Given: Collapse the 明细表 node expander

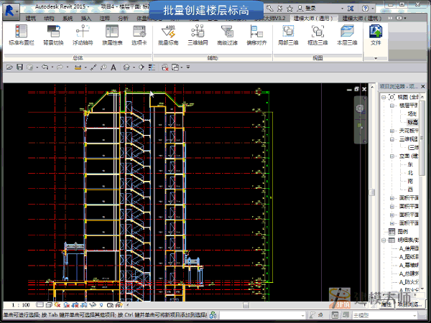Looking at the screenshot, I should [x=384, y=240].
